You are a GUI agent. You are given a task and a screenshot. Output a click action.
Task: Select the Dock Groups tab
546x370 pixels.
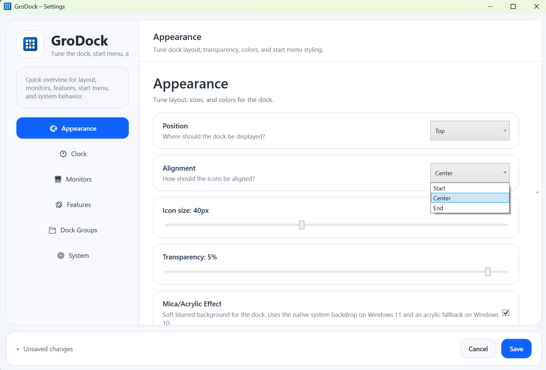(73, 230)
